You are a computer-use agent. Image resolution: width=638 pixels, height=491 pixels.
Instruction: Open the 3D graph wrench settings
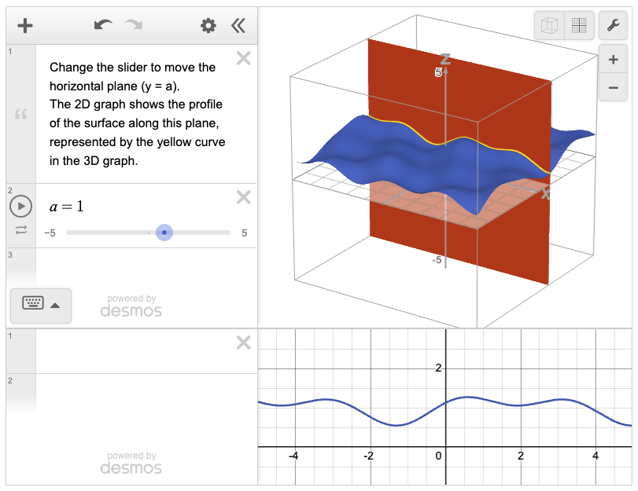(613, 26)
